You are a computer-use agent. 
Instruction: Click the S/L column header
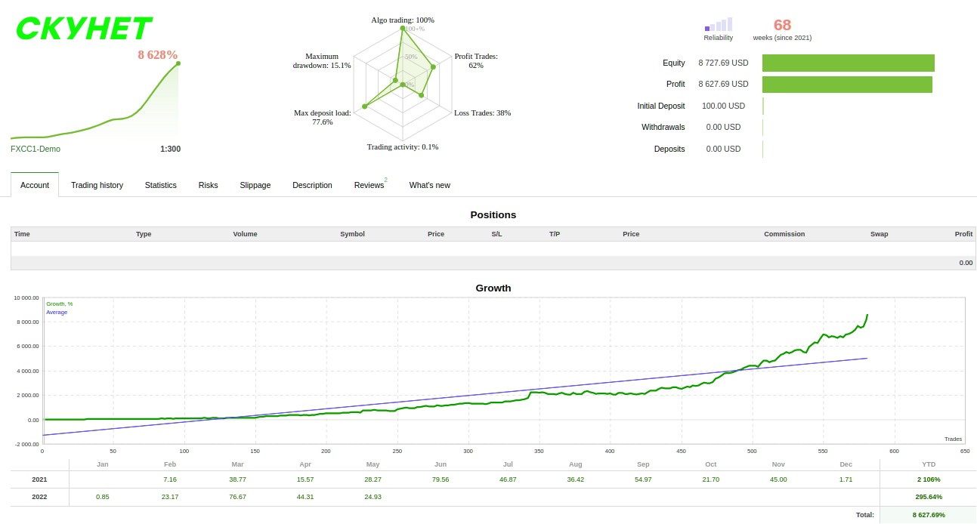pos(496,234)
